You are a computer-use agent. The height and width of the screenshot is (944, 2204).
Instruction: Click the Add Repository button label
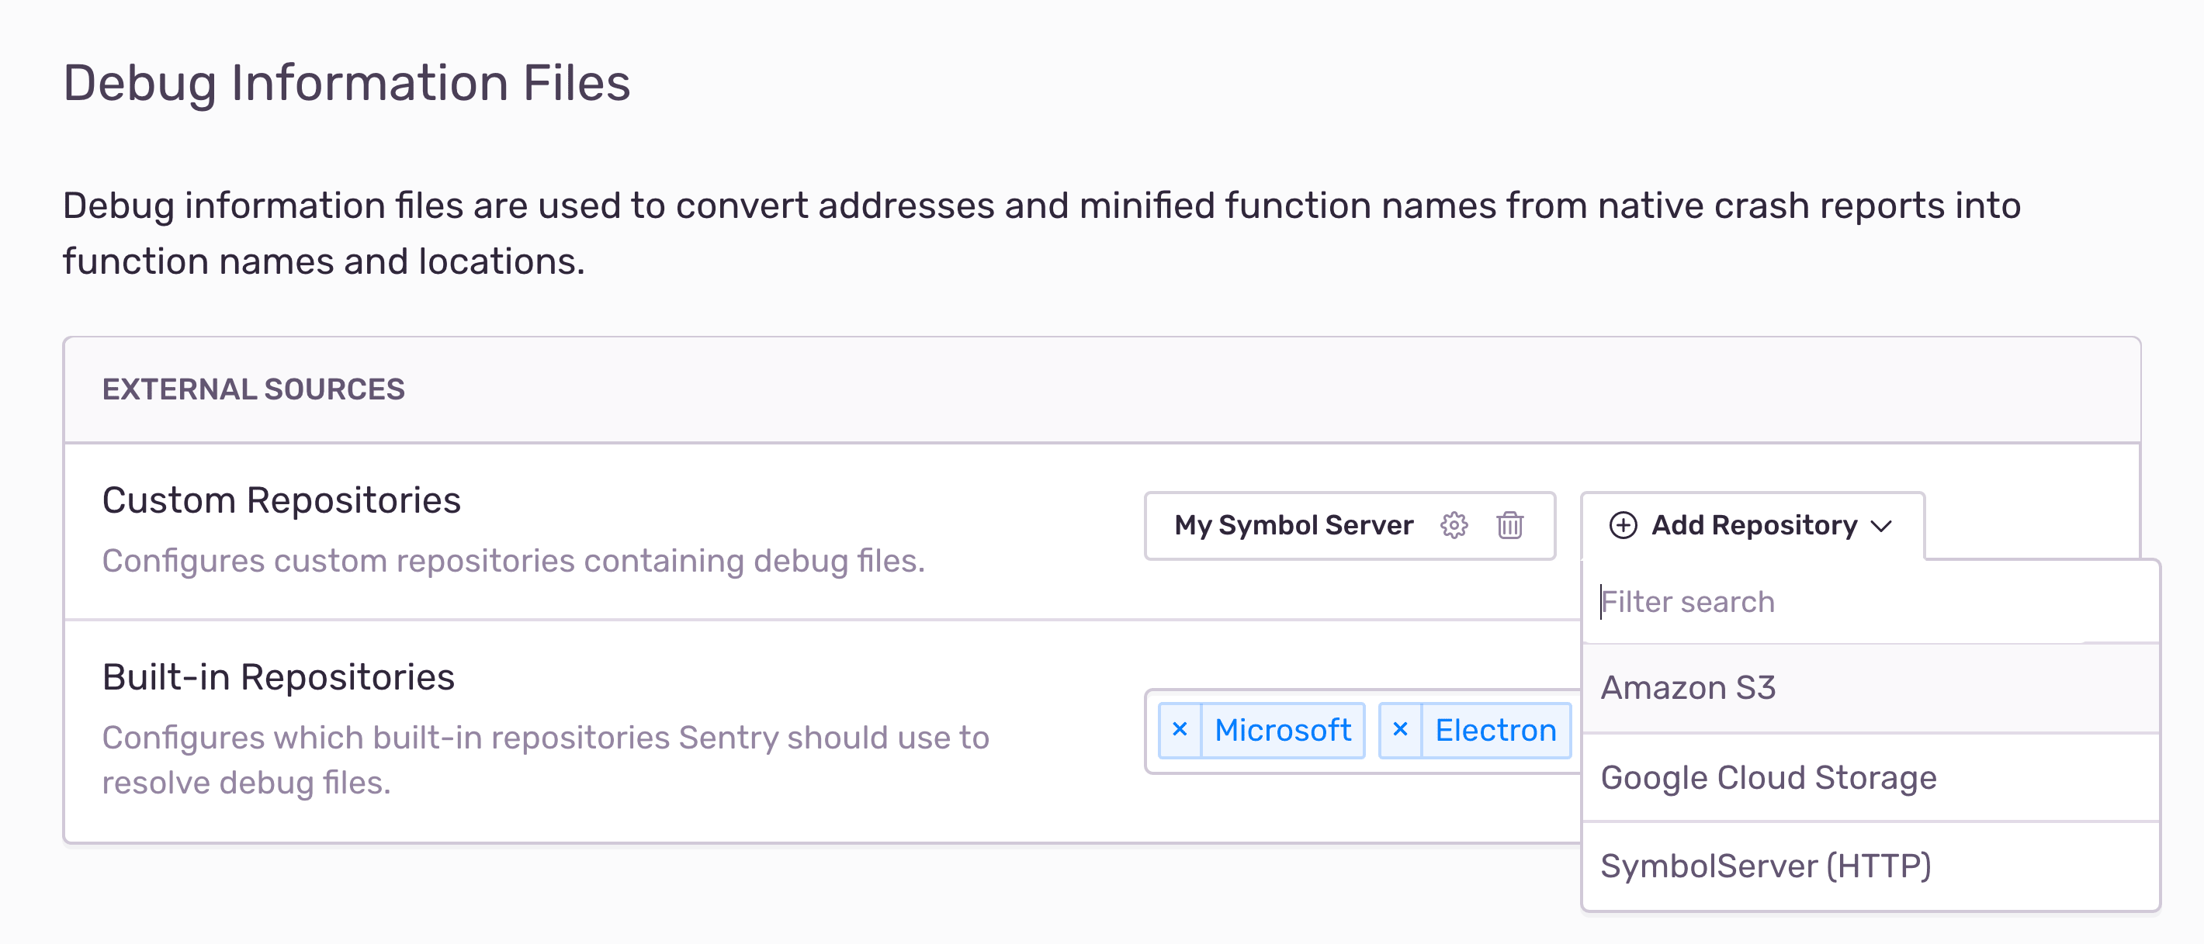(x=1754, y=525)
